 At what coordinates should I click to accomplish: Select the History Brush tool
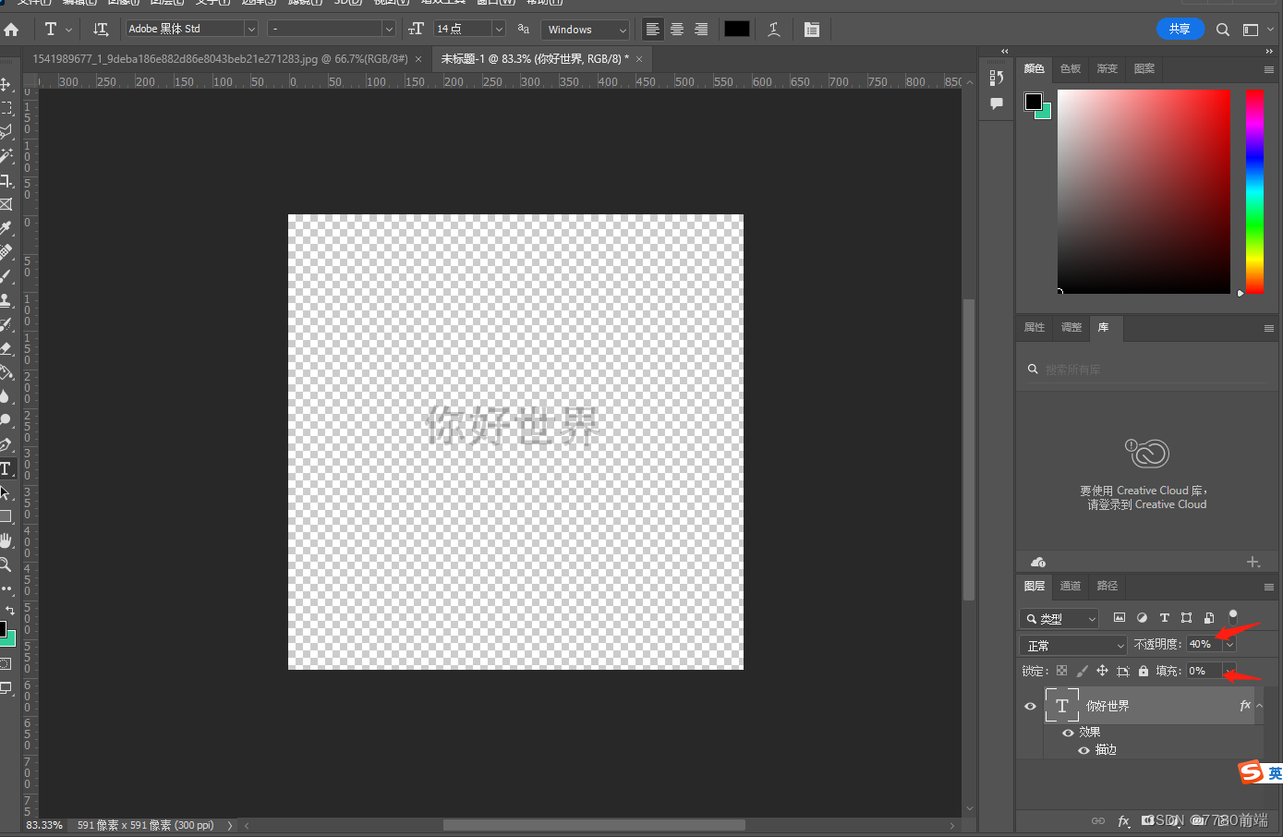pyautogui.click(x=6, y=324)
